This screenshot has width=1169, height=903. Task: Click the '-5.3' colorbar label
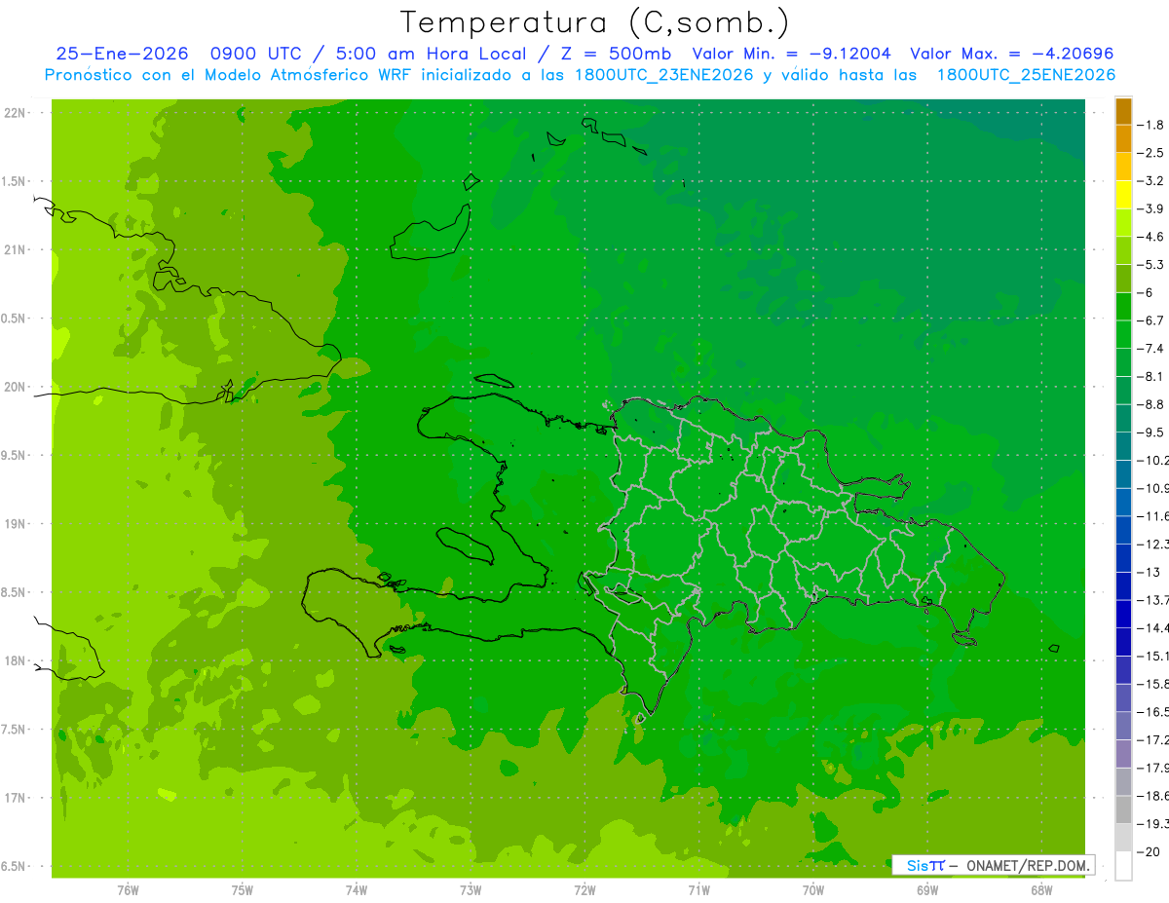1150,265
